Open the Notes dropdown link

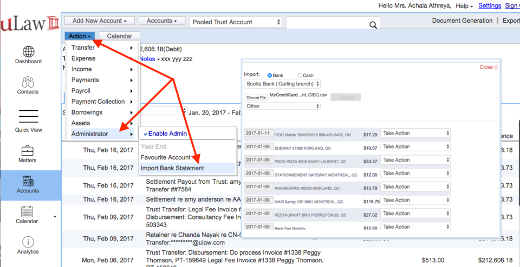coord(149,59)
